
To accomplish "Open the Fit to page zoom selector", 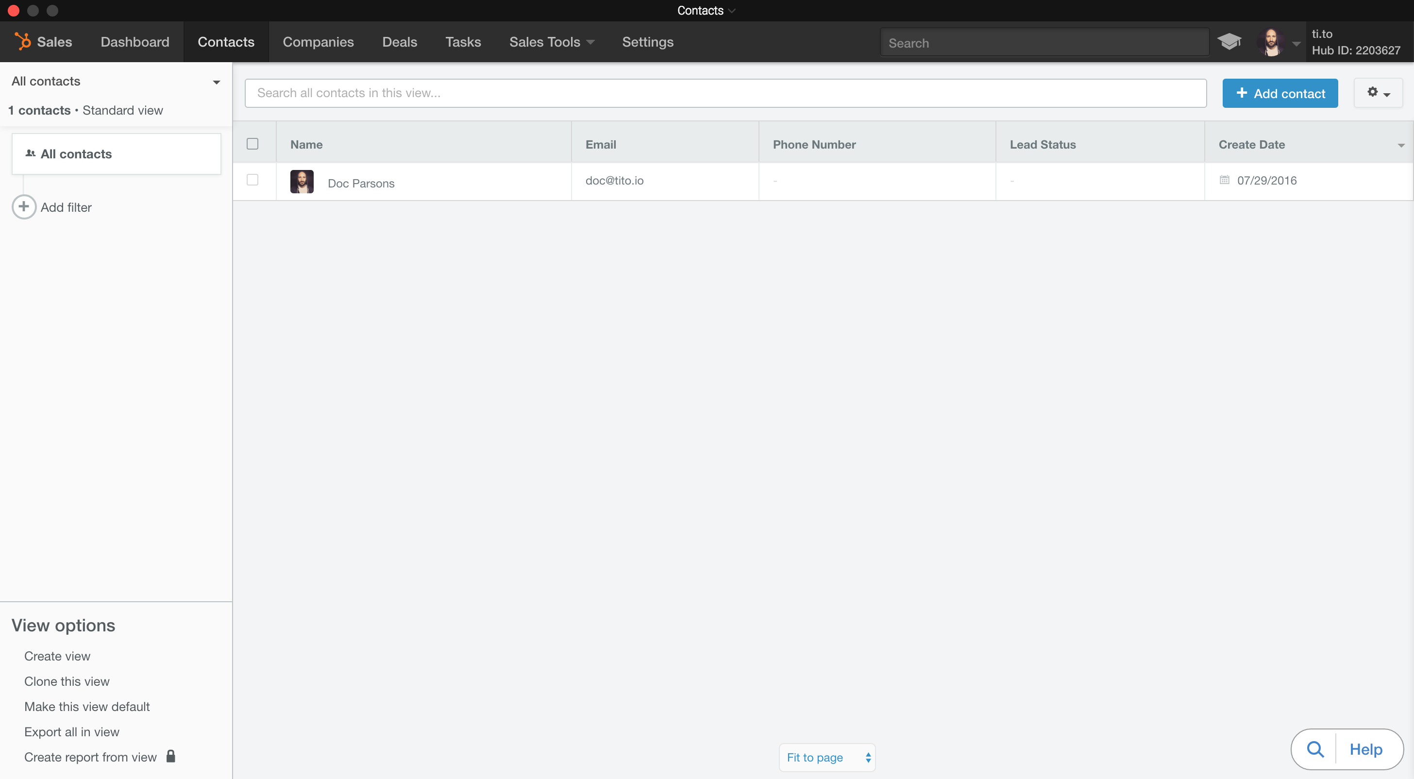I will tap(827, 758).
